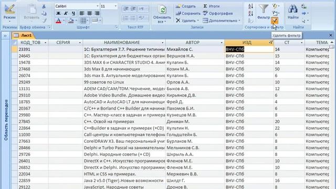Image resolution: width=336 pixels, height=189 pixels.
Task: Click the ИЗД cell in row 23391
Action: click(249, 49)
